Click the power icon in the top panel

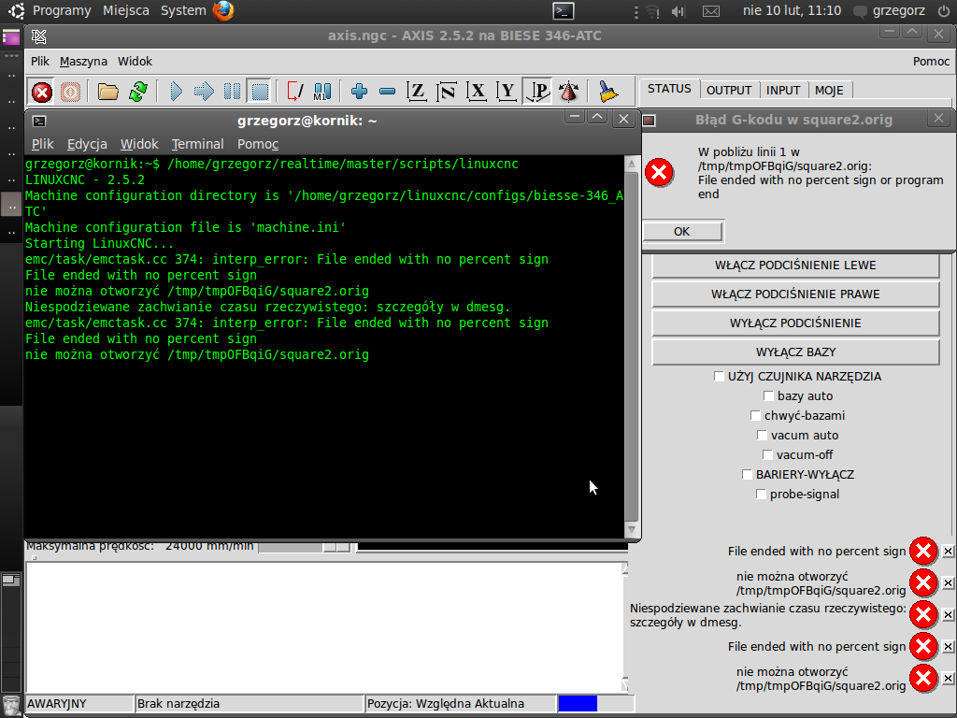[x=944, y=10]
